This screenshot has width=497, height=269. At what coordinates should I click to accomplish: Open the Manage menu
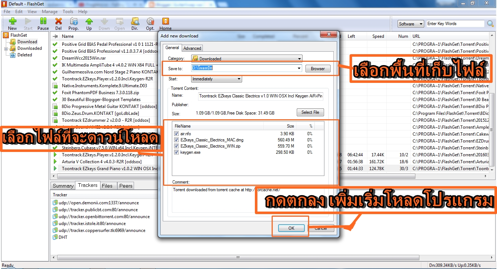[x=50, y=12]
